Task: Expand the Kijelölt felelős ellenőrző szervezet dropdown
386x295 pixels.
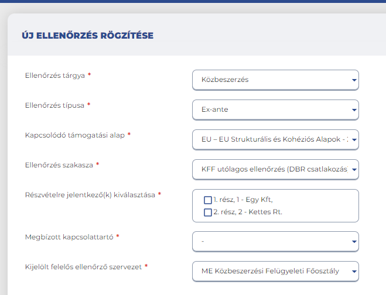Action: coord(275,271)
